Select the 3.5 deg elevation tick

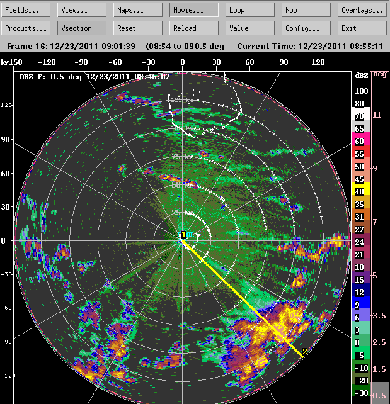coord(379,316)
